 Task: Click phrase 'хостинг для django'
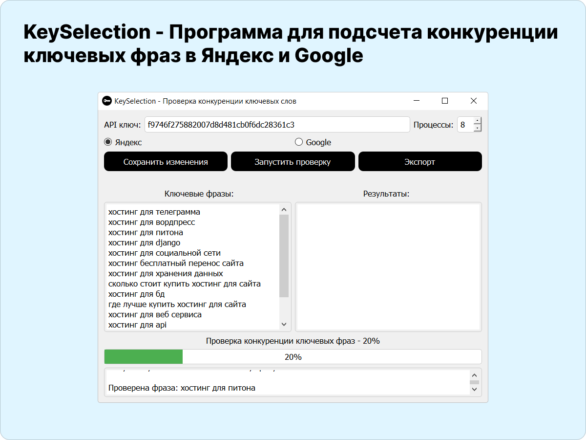(145, 243)
